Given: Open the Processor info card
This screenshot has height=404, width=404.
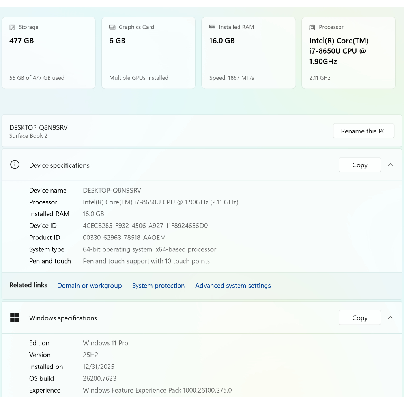Looking at the screenshot, I should pyautogui.click(x=348, y=53).
